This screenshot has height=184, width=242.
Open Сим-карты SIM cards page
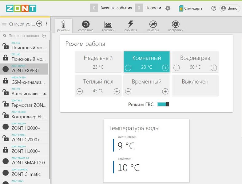(191, 8)
